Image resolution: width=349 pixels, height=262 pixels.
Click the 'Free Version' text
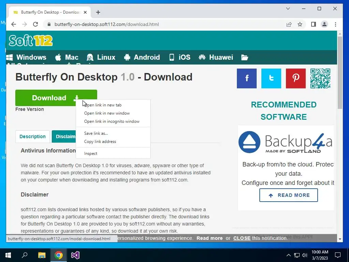[x=30, y=109]
